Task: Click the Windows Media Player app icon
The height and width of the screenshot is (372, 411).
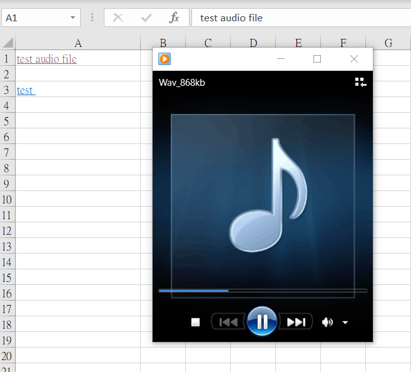Action: [165, 59]
